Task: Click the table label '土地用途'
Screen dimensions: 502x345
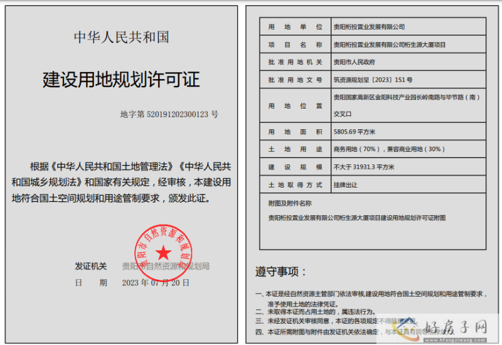Action: (x=295, y=149)
